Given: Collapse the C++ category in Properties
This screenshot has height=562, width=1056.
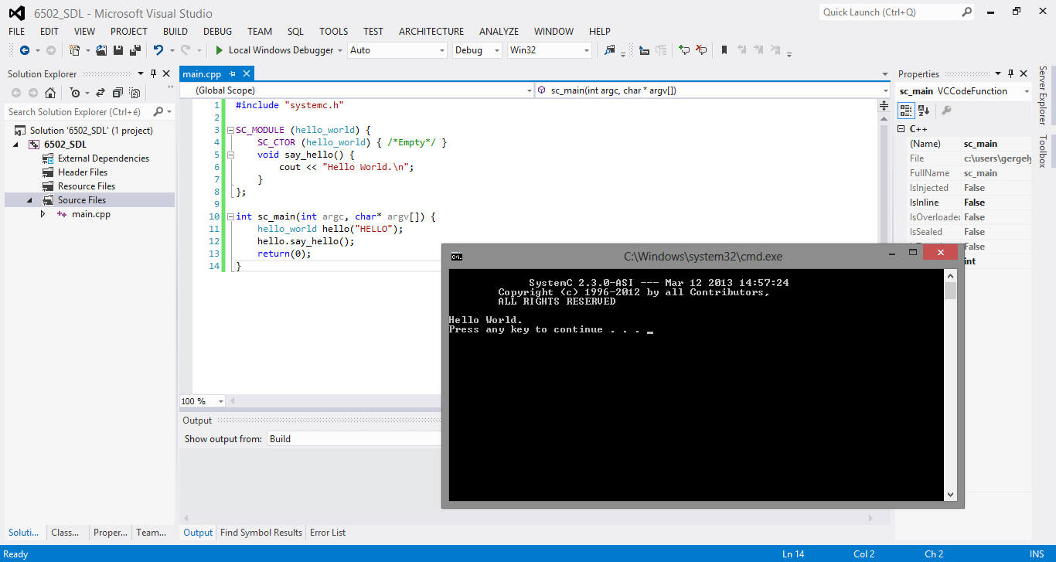Looking at the screenshot, I should pyautogui.click(x=901, y=129).
